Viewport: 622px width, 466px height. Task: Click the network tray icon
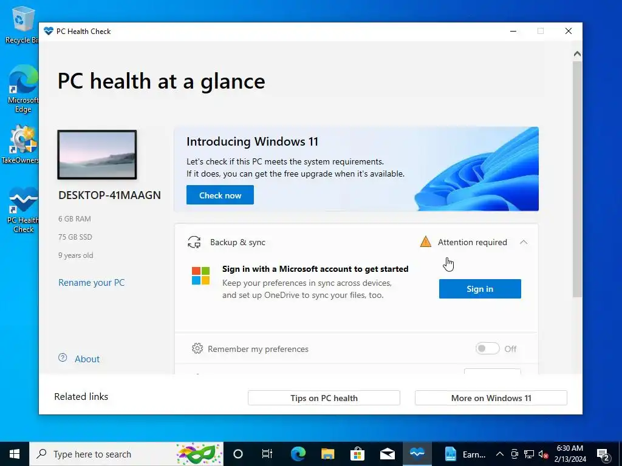pos(529,454)
